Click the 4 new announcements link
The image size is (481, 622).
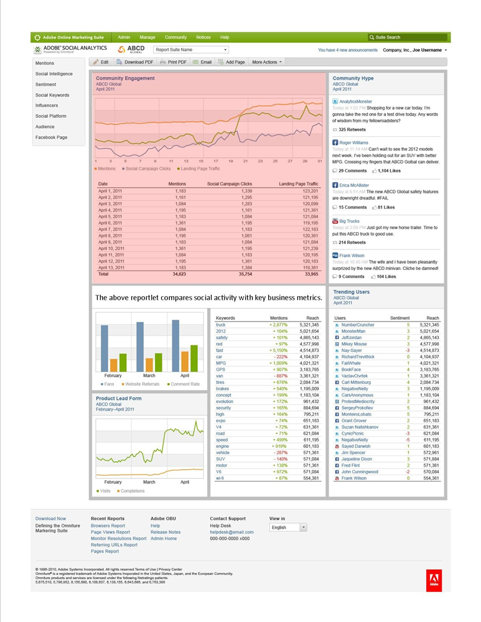pyautogui.click(x=348, y=50)
